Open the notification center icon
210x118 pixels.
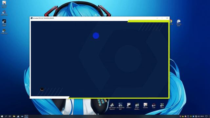pyautogui.click(x=206, y=116)
